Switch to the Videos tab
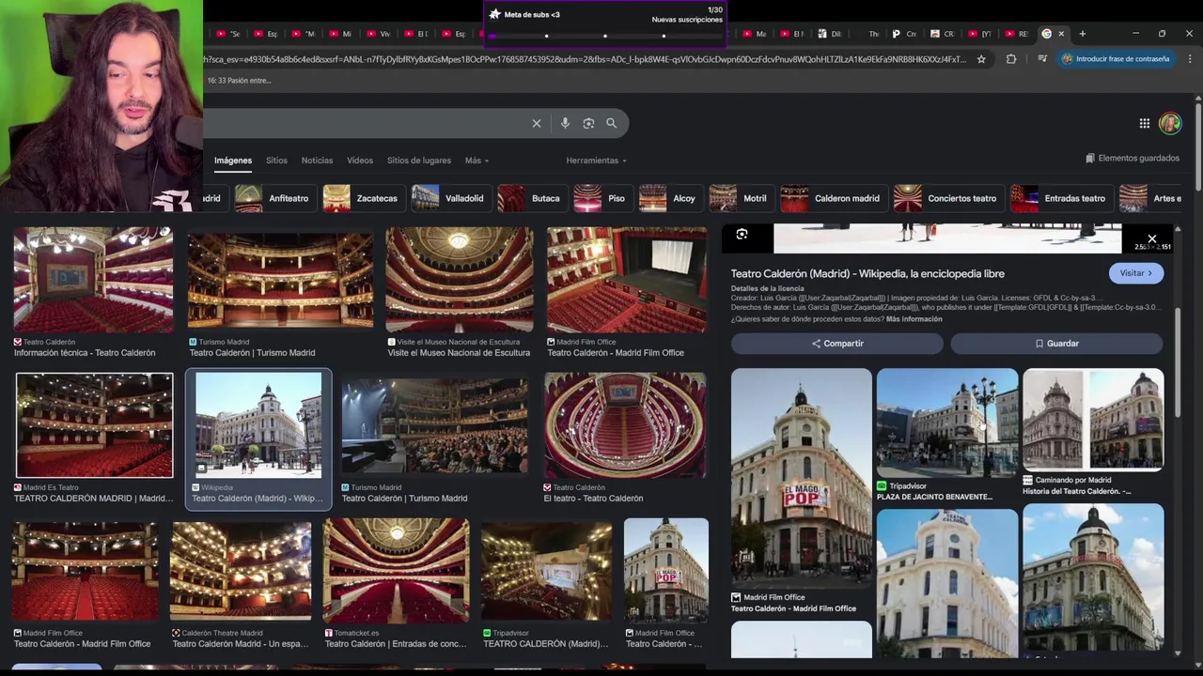Screen dimensions: 1203x676 pyautogui.click(x=360, y=161)
